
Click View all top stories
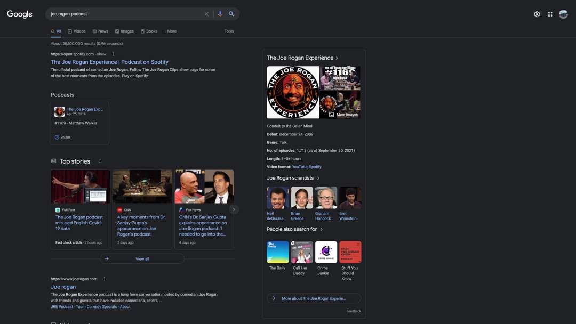point(142,258)
